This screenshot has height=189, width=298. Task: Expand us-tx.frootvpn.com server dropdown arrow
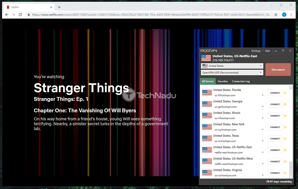[x=263, y=141]
